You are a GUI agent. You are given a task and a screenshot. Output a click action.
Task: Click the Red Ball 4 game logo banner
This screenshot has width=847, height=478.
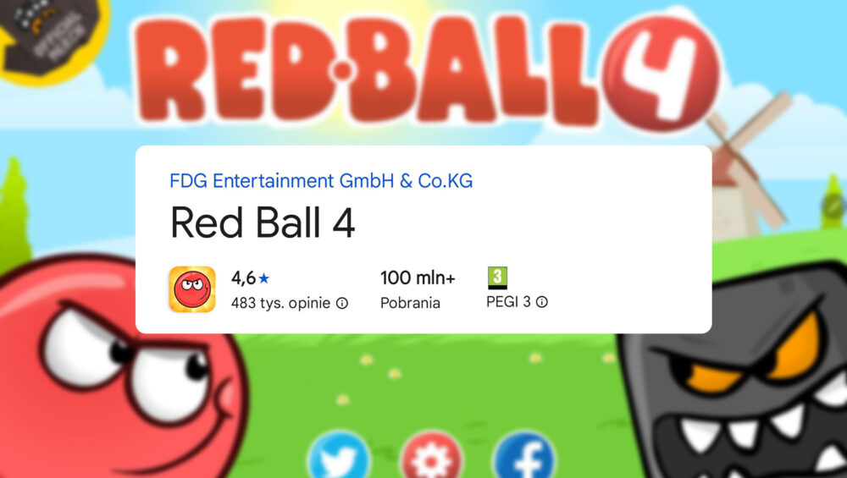pos(427,70)
